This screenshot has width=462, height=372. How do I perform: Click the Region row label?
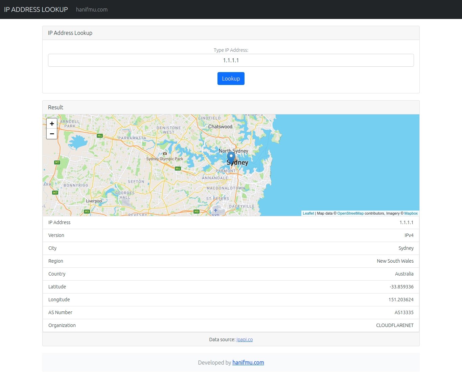(56, 261)
